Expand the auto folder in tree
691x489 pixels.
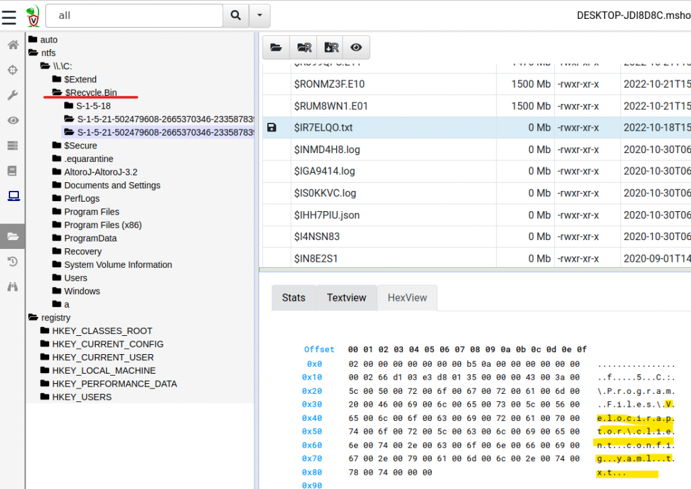click(x=43, y=40)
